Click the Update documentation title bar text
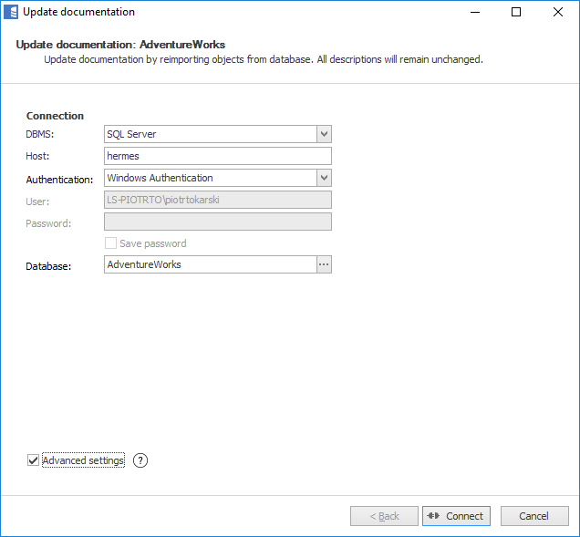Screen dimensions: 580x537 coord(78,12)
